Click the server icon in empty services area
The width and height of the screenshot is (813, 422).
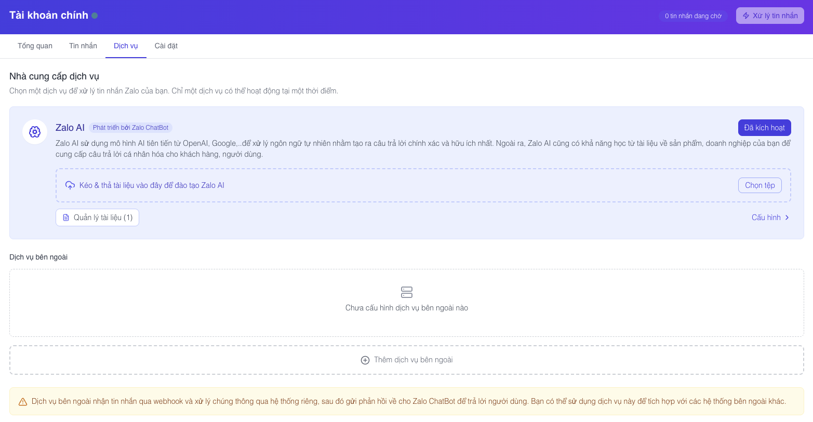tap(407, 292)
